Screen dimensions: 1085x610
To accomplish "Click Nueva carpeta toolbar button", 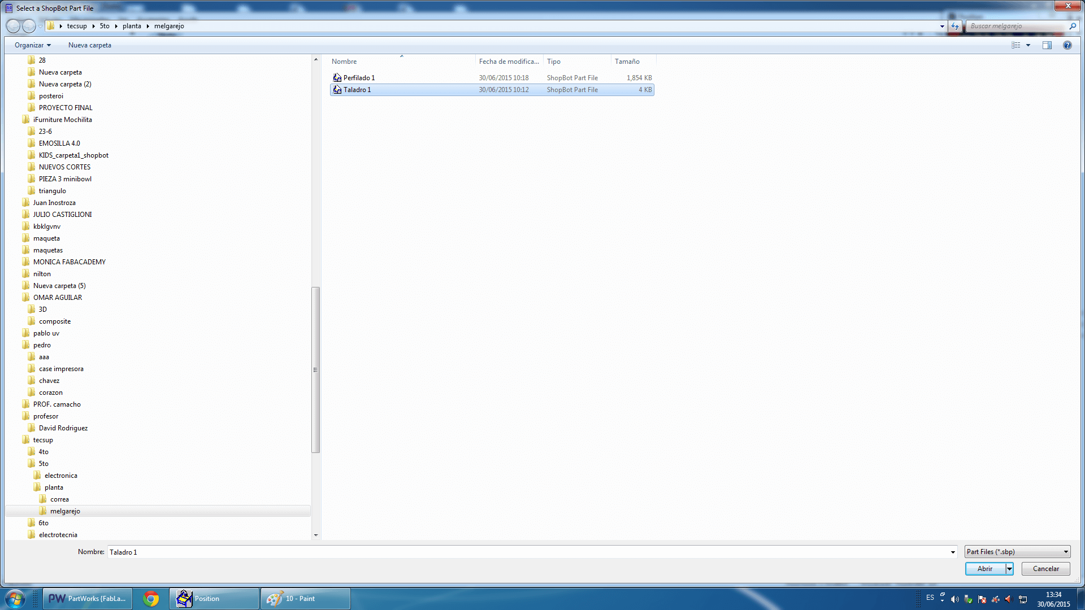I will [90, 45].
